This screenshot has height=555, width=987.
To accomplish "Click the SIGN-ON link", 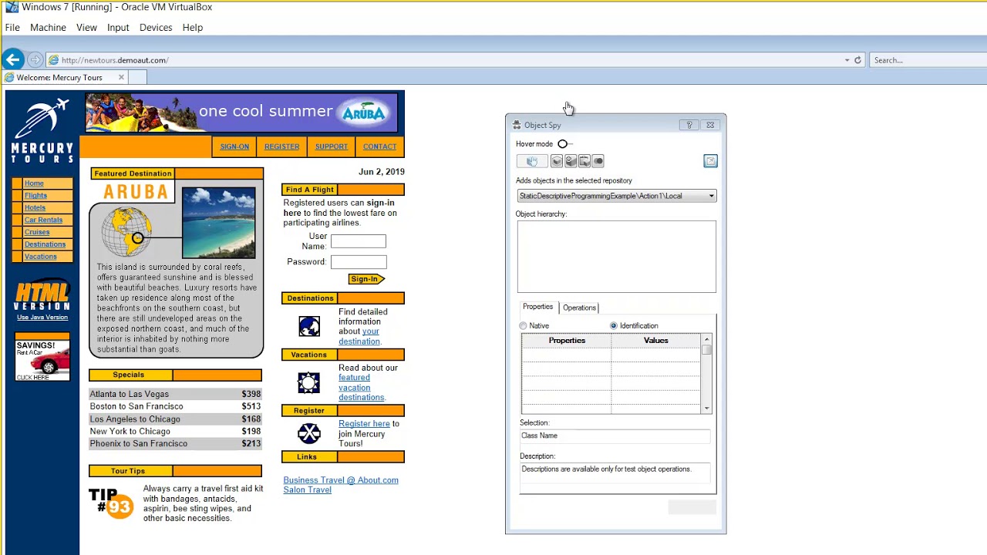I will [x=234, y=146].
